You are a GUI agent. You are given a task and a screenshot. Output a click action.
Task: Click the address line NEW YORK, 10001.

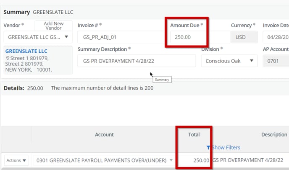click(29, 70)
